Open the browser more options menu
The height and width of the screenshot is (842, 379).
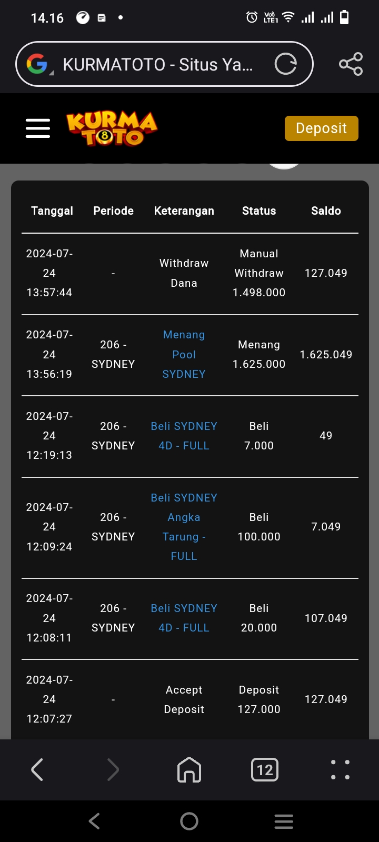[340, 770]
